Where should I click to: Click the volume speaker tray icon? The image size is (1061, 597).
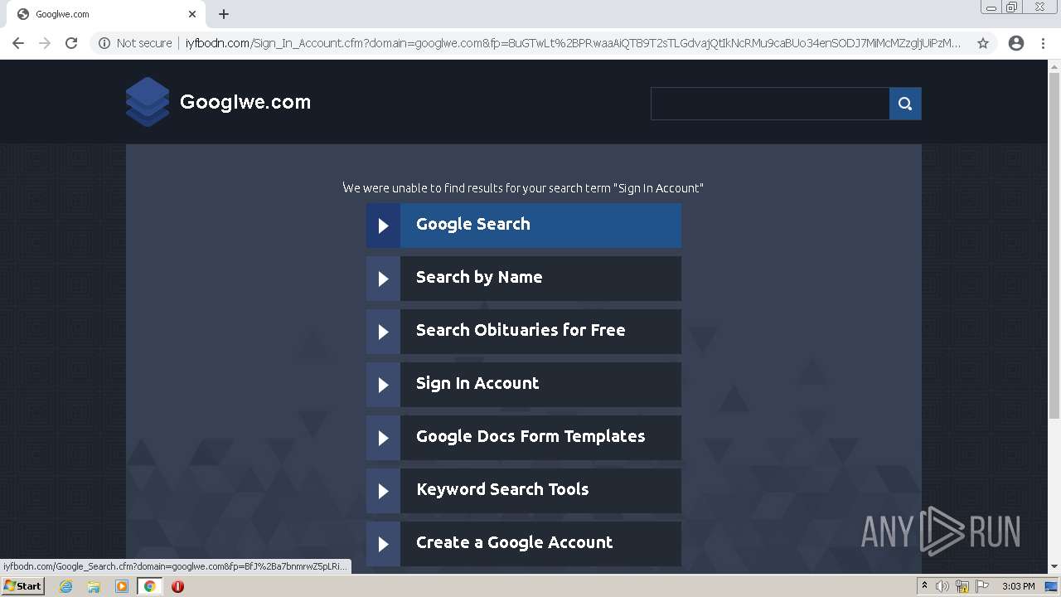[x=942, y=586]
